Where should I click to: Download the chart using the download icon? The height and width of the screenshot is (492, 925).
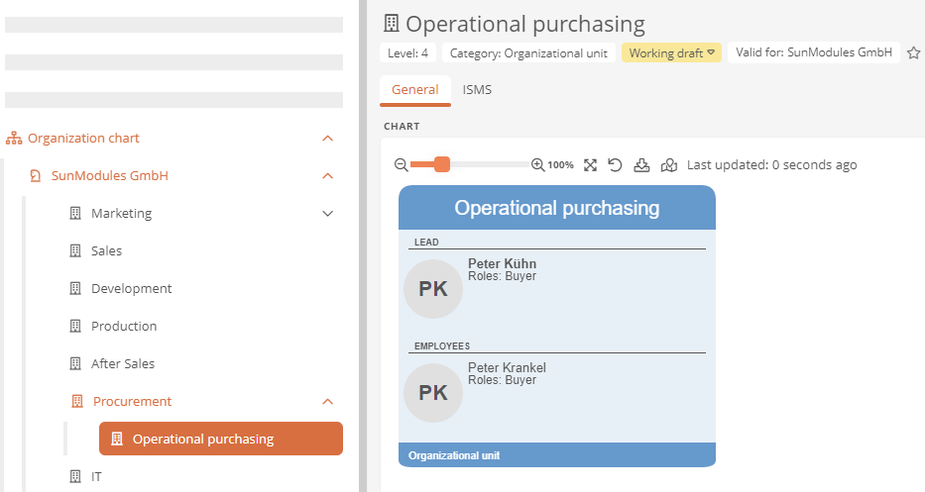[641, 165]
